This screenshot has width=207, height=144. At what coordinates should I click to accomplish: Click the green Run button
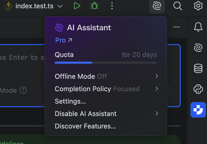77,6
